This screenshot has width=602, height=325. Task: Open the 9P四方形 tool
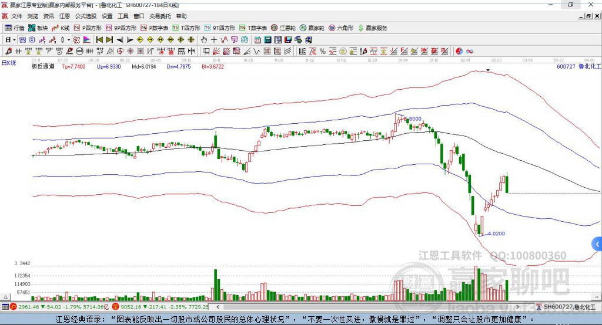121,28
